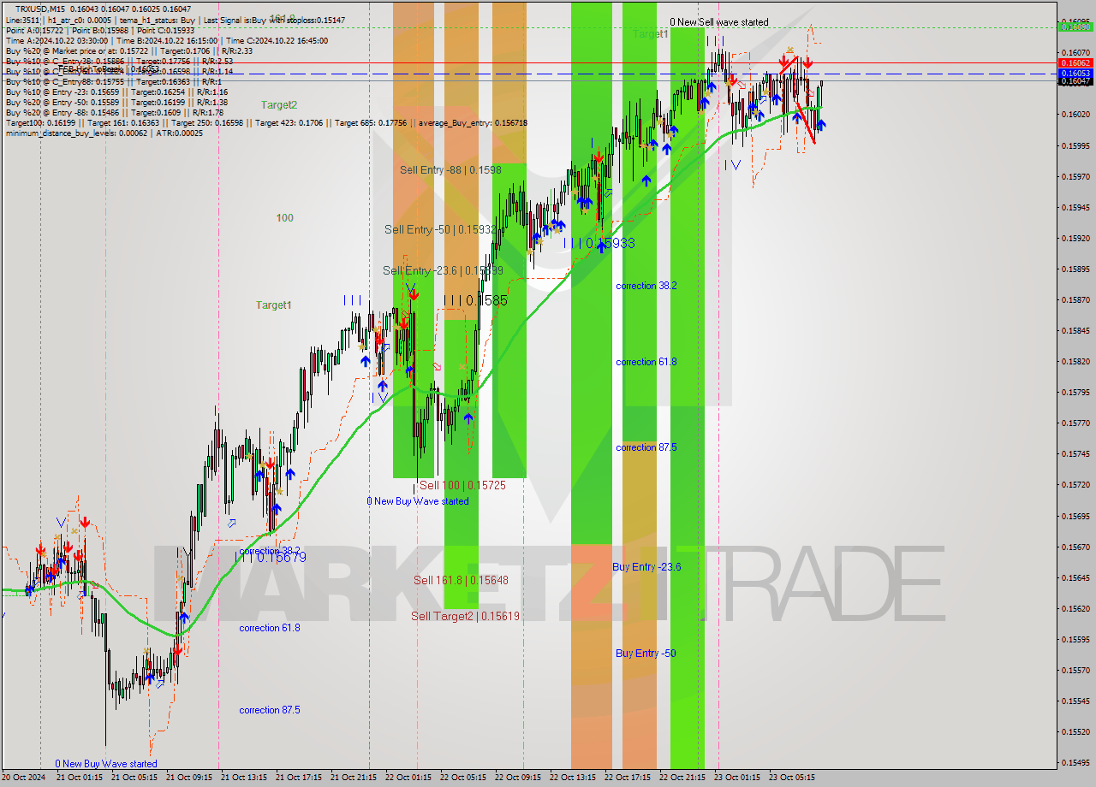This screenshot has height=787, width=1096.
Task: Click 0.15995 on the price scale
Action: pos(1075,145)
